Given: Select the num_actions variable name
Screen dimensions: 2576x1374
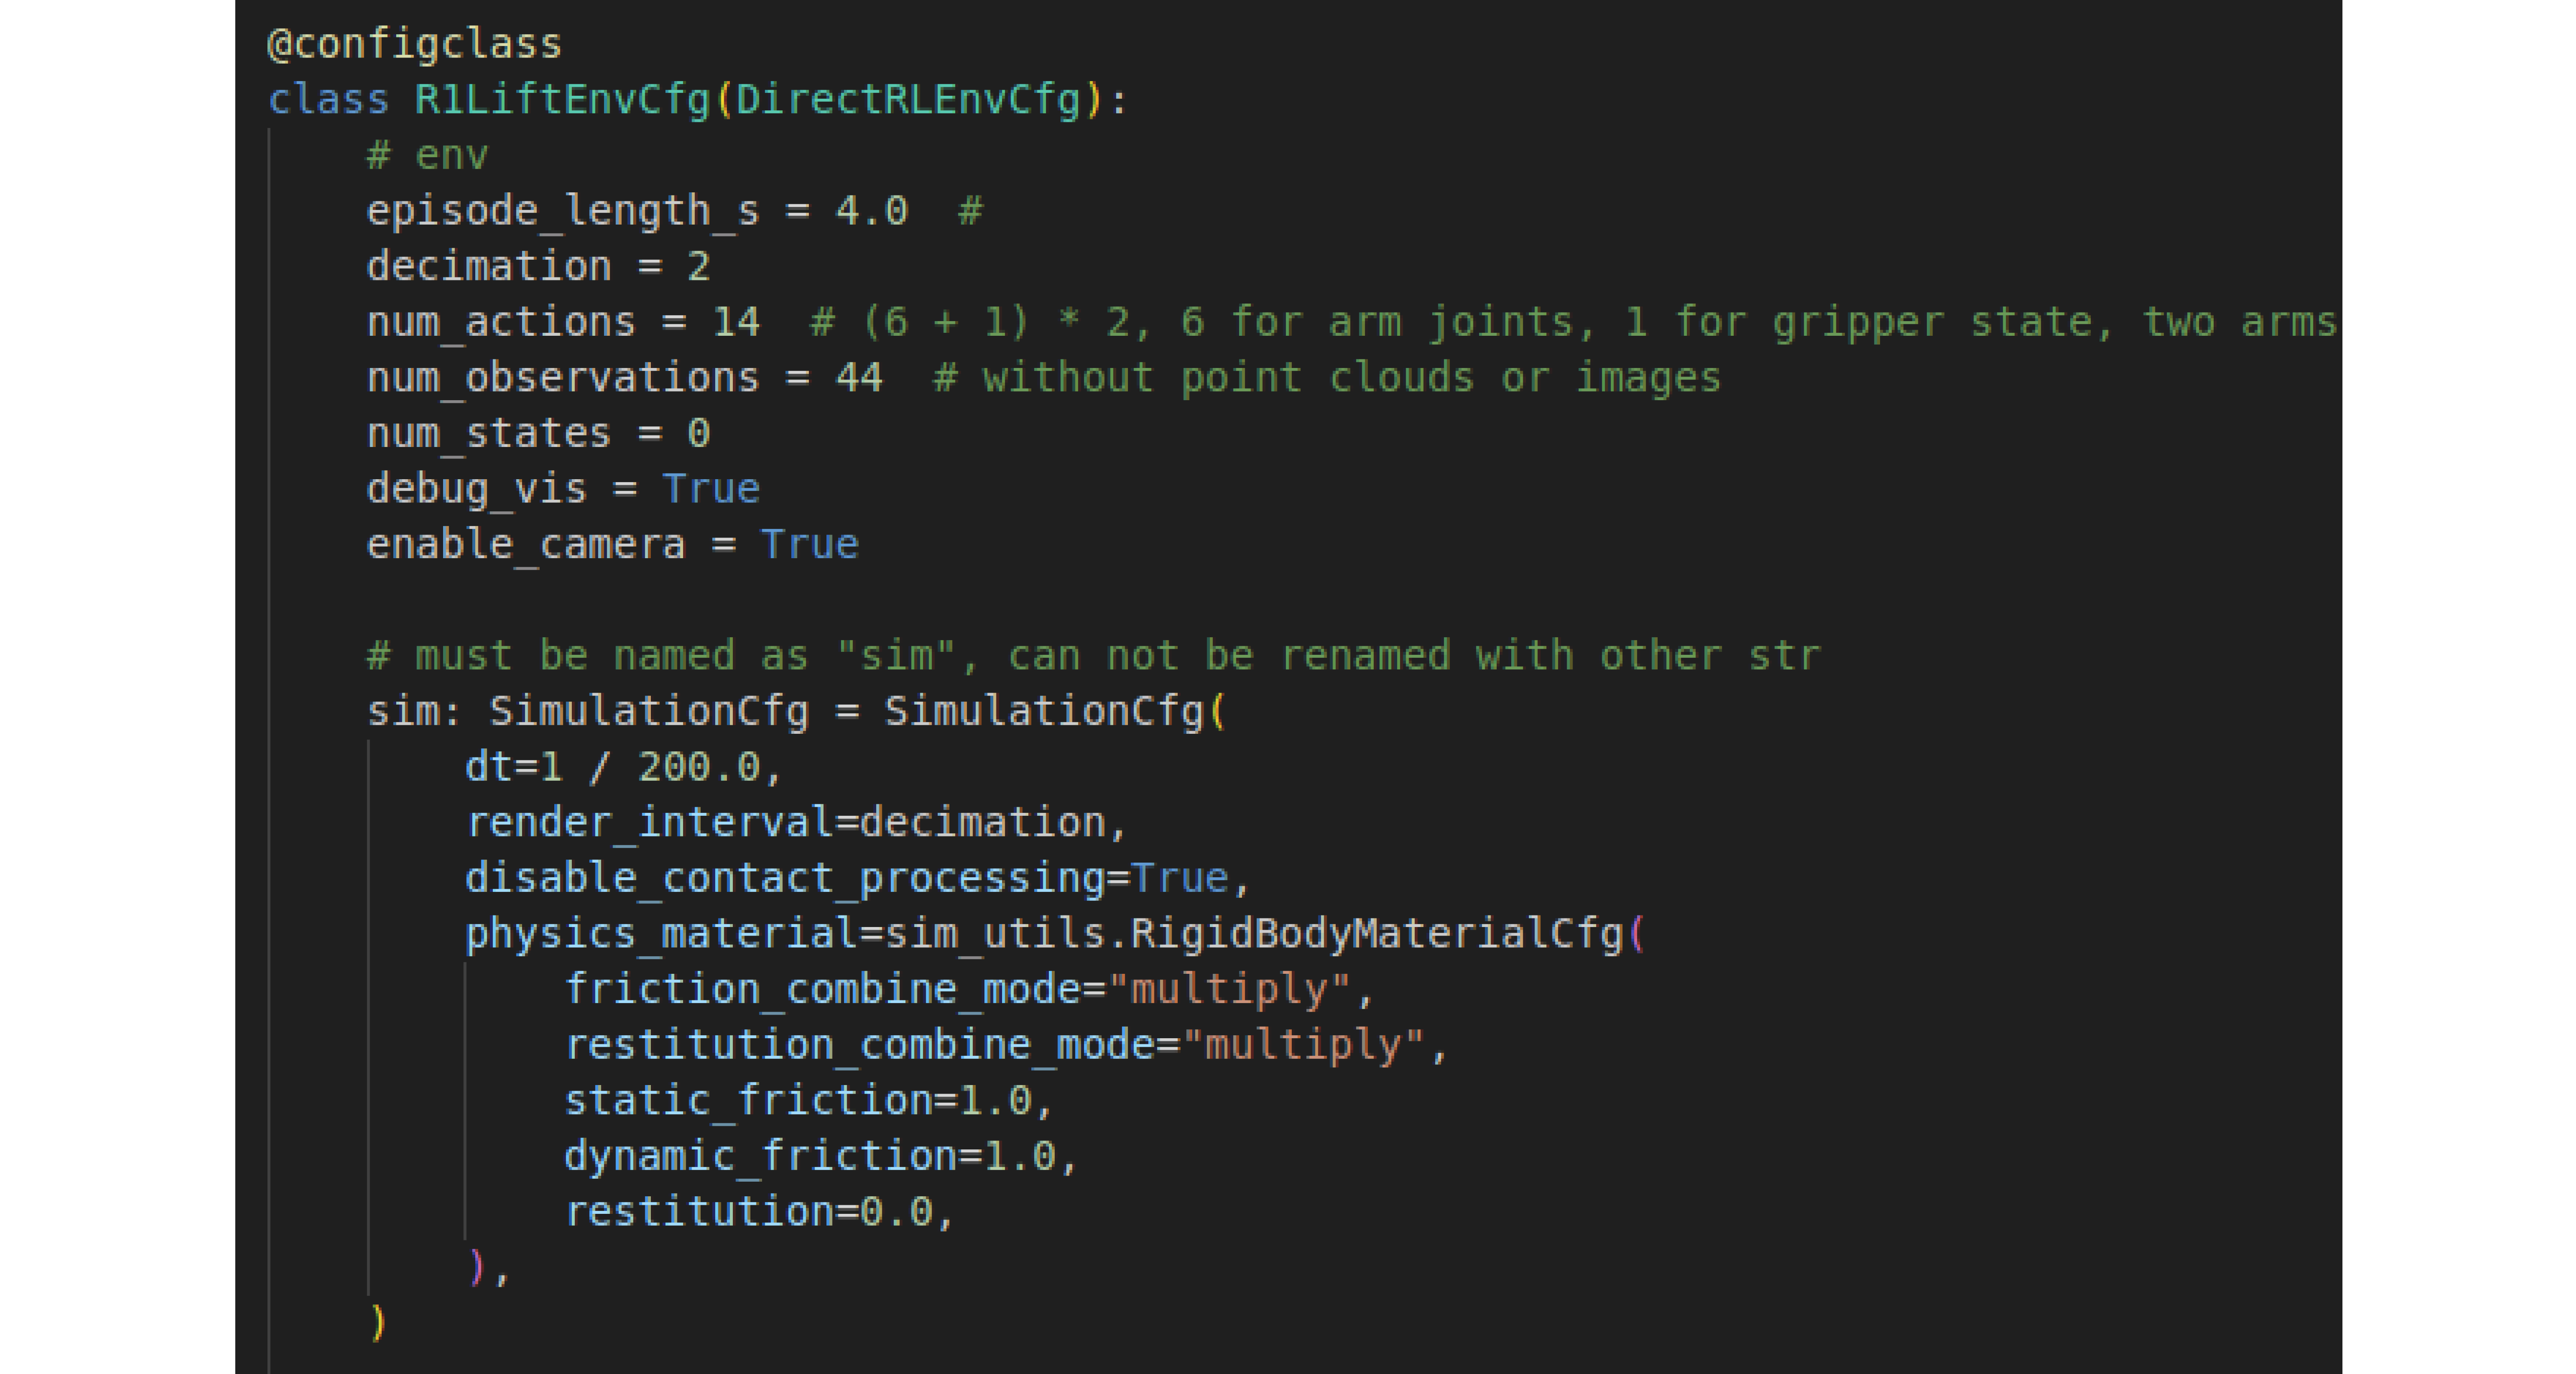Looking at the screenshot, I should (500, 323).
